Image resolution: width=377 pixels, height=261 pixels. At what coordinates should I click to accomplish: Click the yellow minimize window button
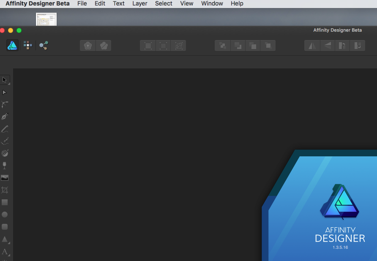[x=11, y=30]
